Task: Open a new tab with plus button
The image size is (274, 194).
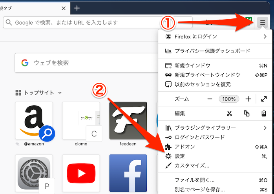Action: [77, 8]
